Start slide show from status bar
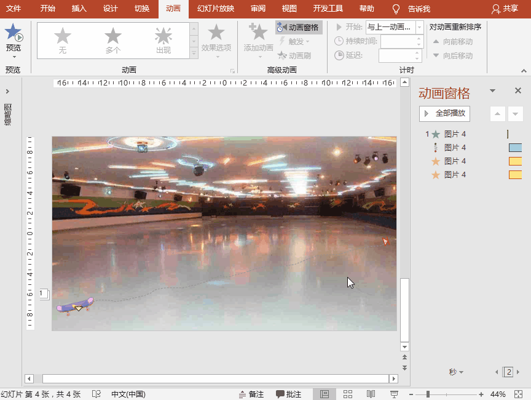The width and height of the screenshot is (531, 400). coord(394,394)
